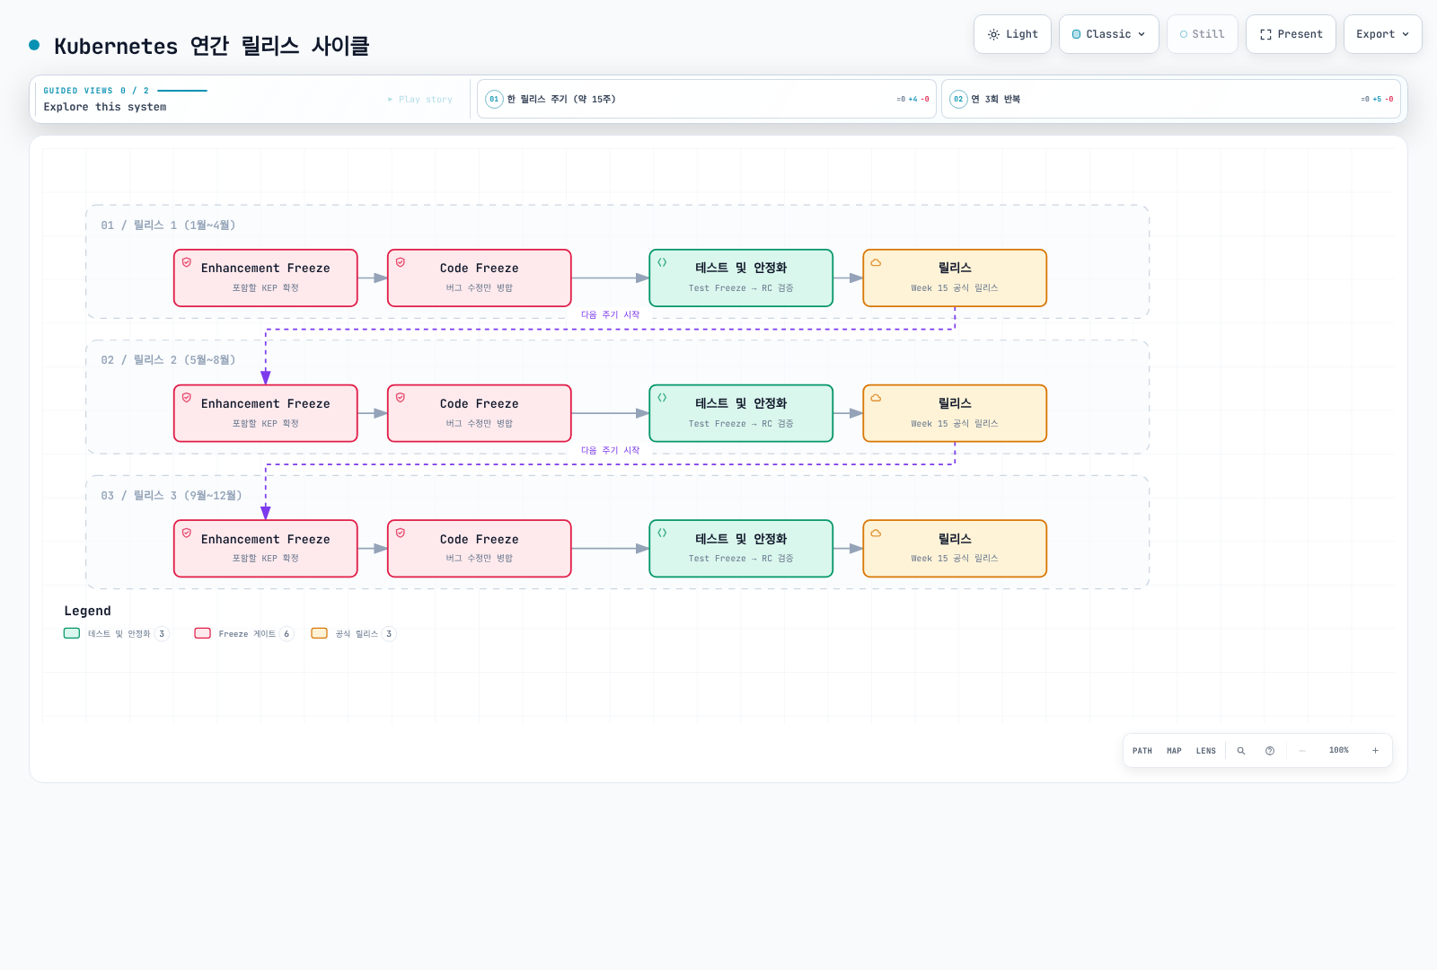Click shield icon on 릴리스 2 Code Freeze
Viewport: 1437px width, 970px height.
401,397
